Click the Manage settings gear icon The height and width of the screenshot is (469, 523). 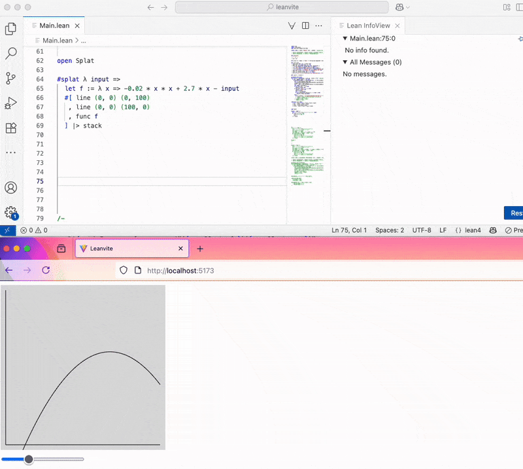coord(10,213)
